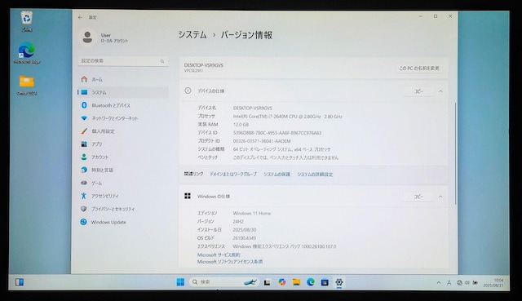Click the Settings gear on the taskbar
Image resolution: width=522 pixels, height=301 pixels.
point(339,282)
